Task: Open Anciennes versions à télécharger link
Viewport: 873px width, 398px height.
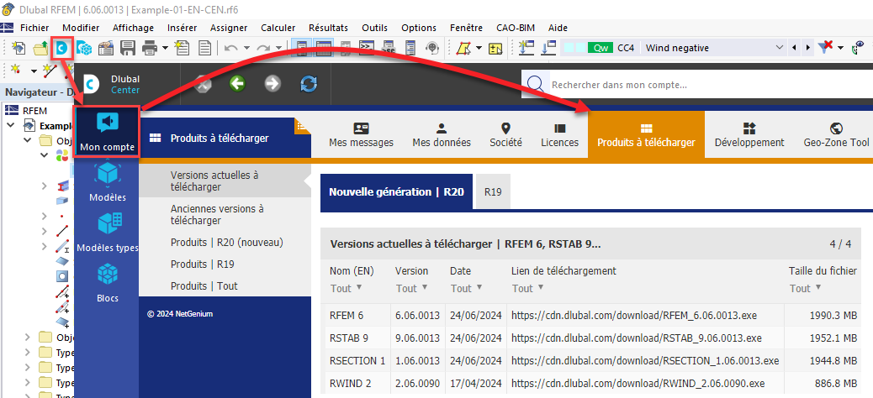Action: click(217, 215)
